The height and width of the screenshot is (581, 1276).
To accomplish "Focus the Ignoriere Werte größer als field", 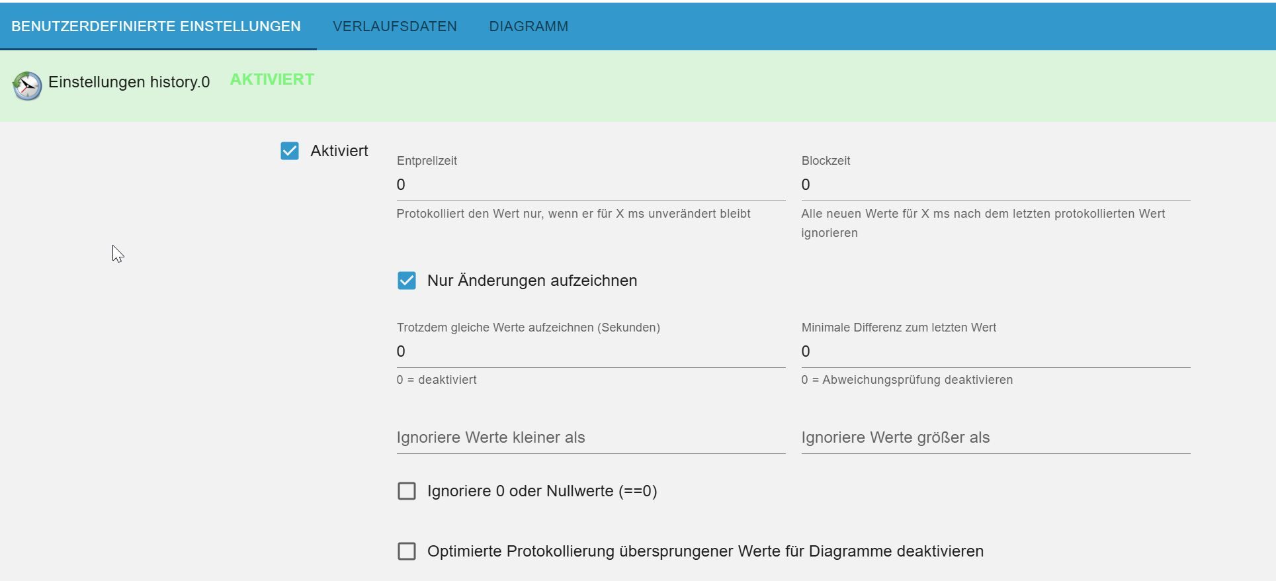I will [x=995, y=438].
